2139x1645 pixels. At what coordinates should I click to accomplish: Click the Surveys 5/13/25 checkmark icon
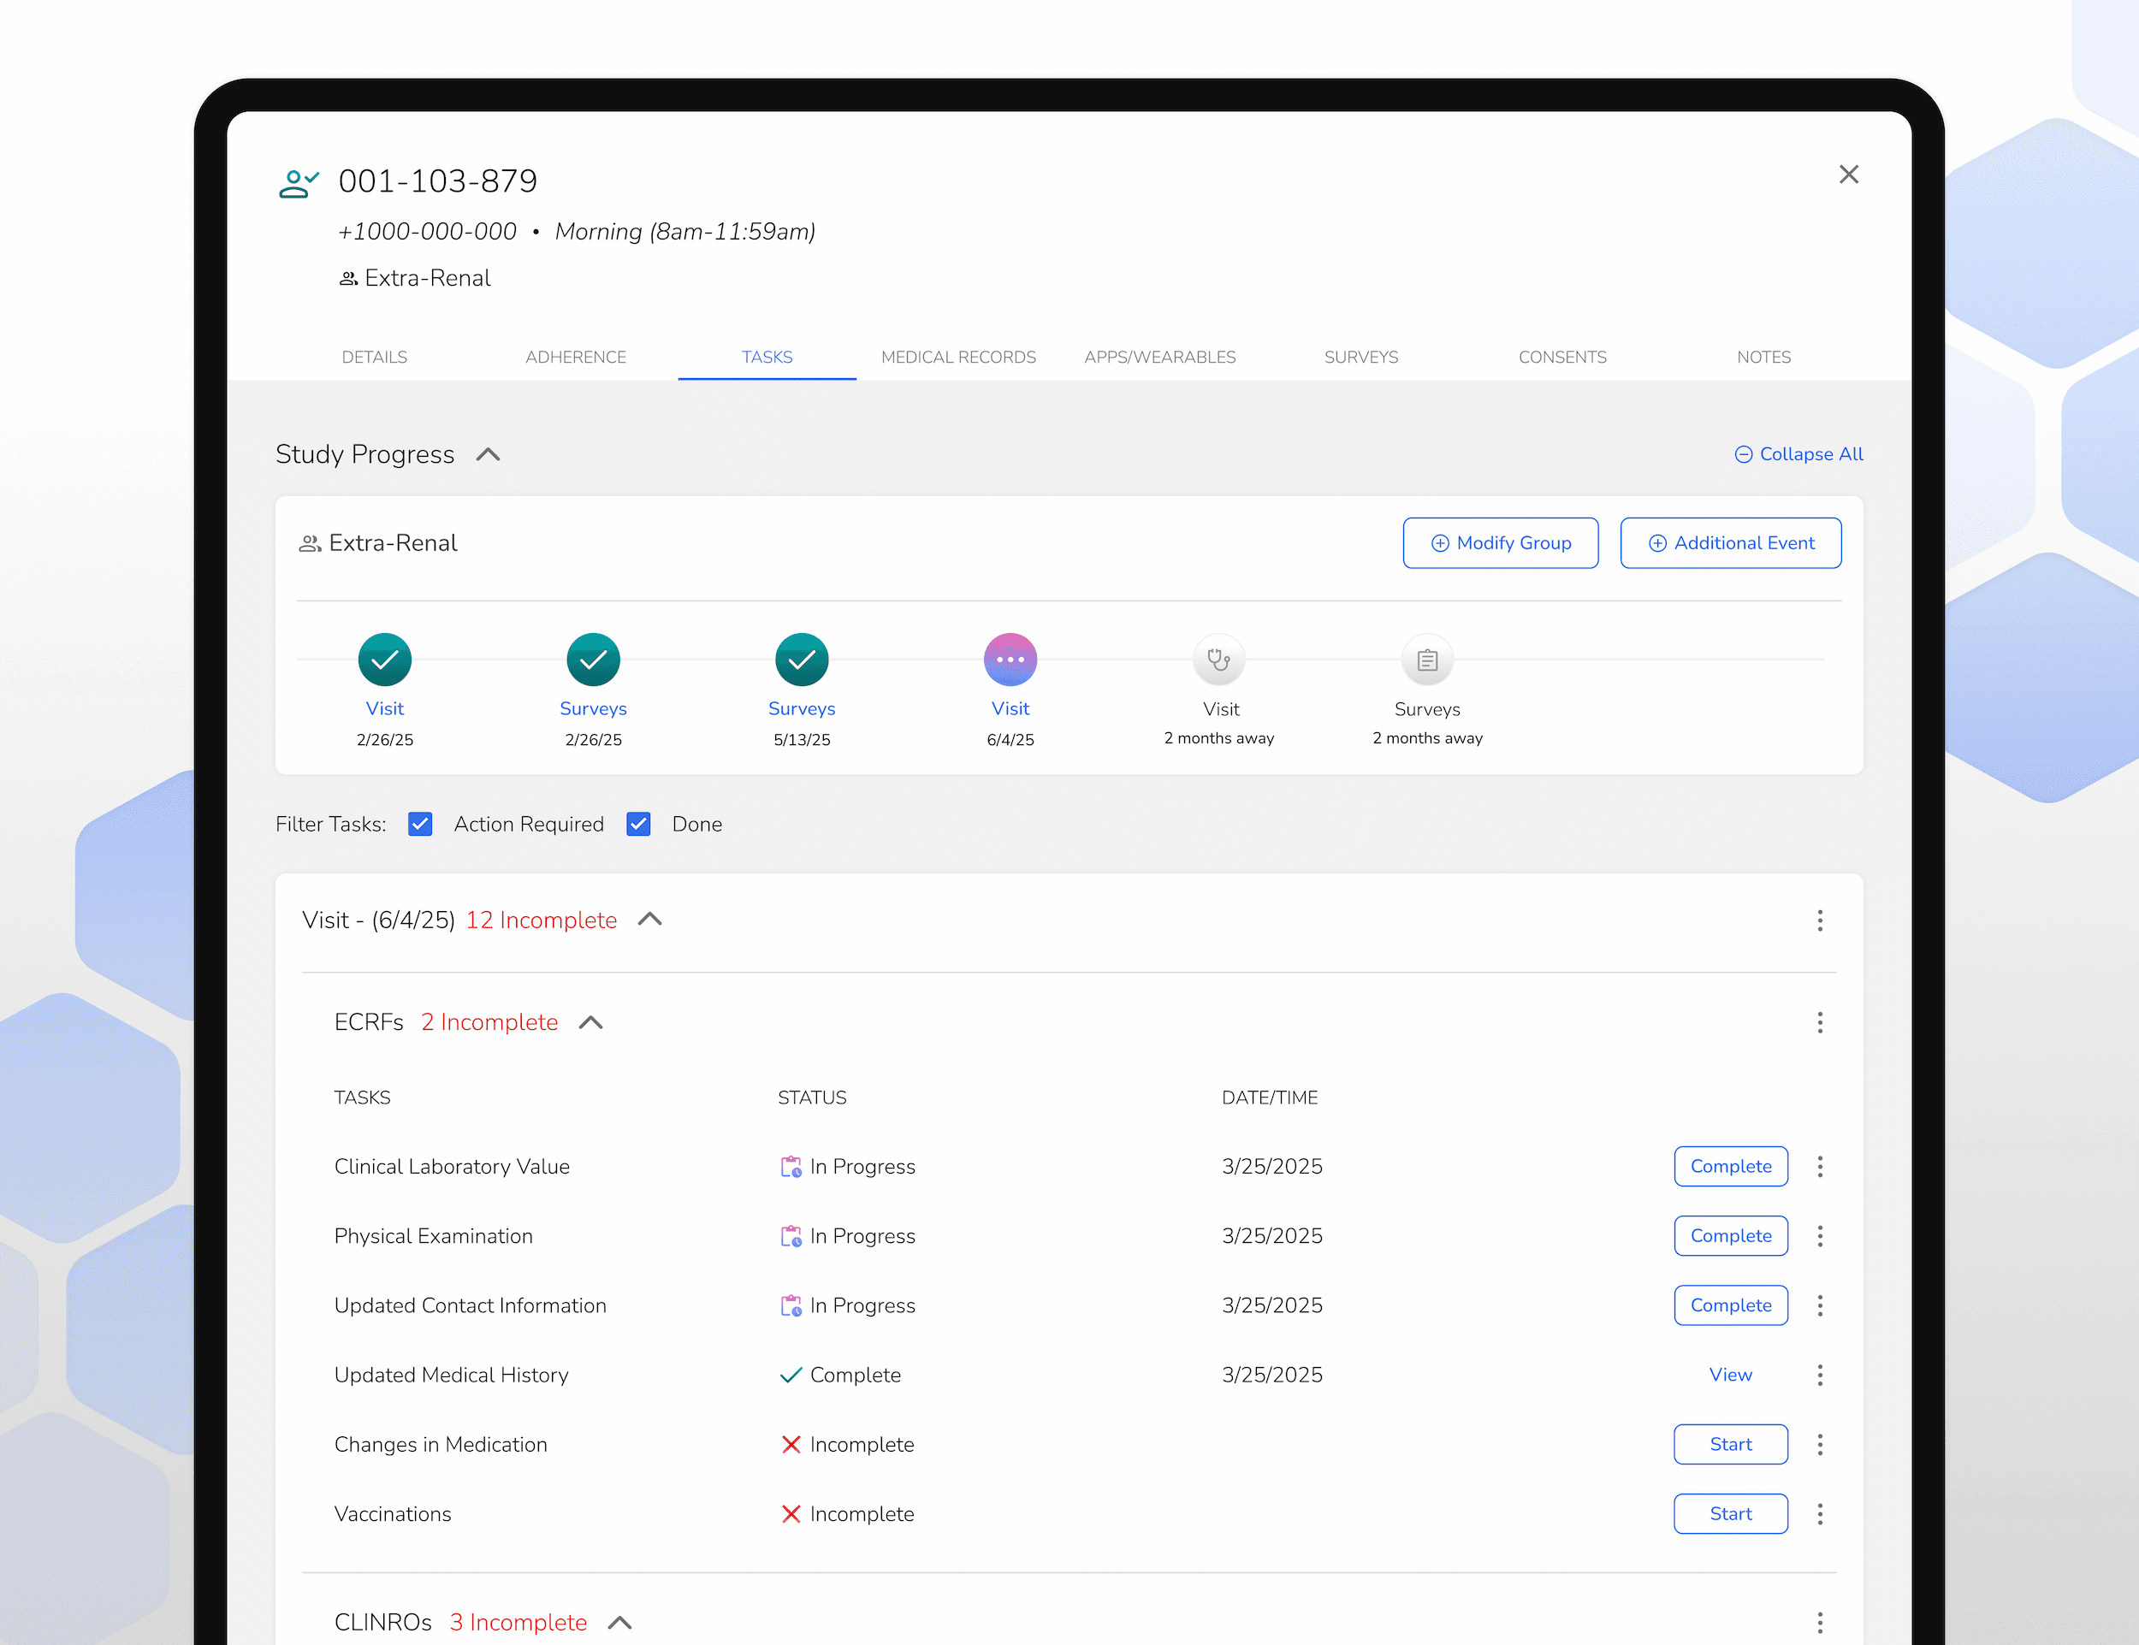click(x=801, y=659)
